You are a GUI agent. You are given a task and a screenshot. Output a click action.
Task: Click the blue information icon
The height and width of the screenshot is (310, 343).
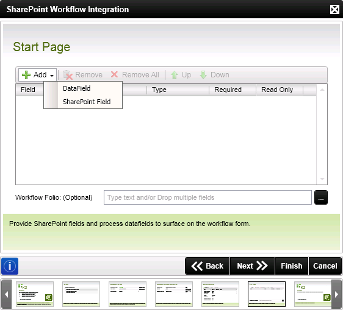point(10,266)
